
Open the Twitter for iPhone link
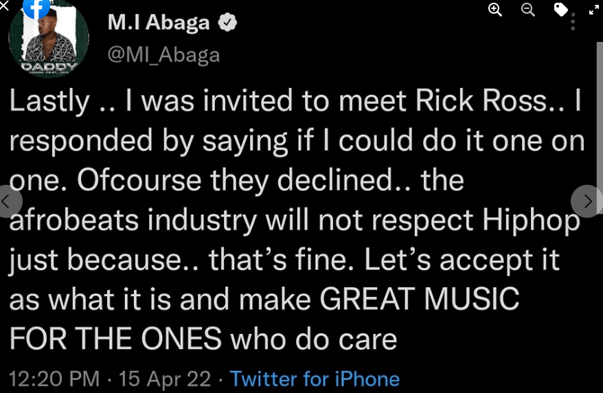pyautogui.click(x=315, y=379)
